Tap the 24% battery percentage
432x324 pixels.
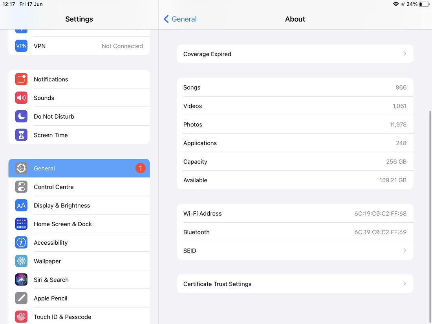click(412, 4)
